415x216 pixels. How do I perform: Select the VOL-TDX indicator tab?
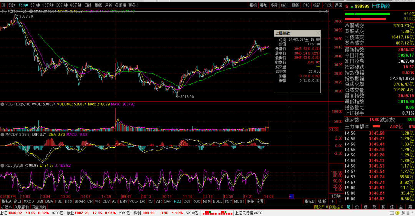point(137,201)
